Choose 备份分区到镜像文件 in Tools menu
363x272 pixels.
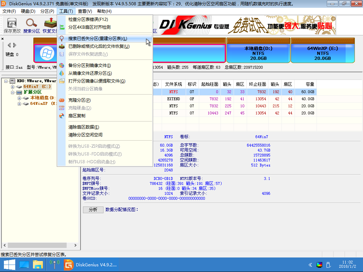[x=89, y=66]
